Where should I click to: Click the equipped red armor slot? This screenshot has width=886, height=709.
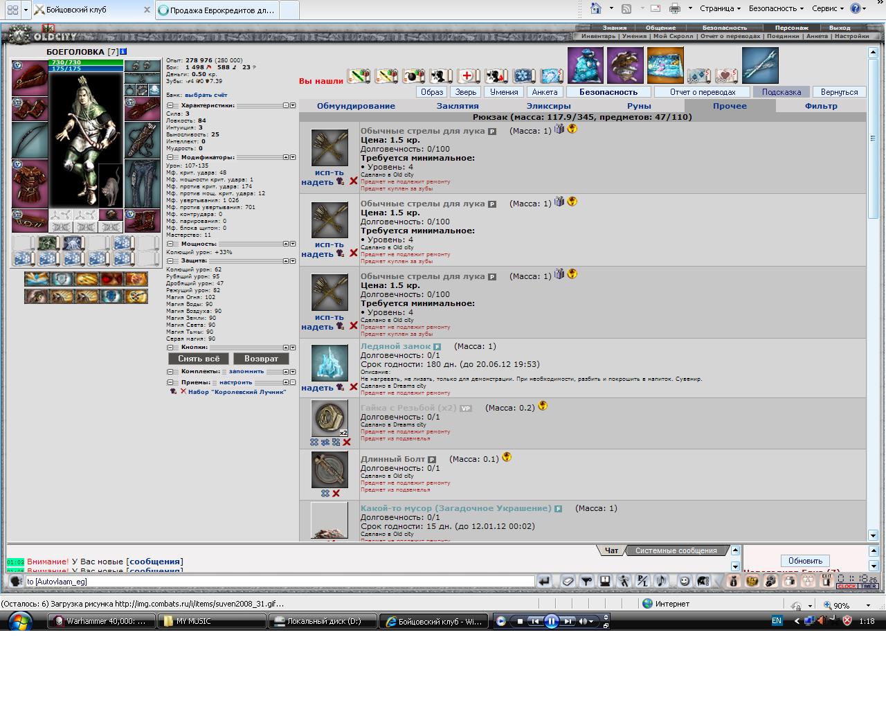pyautogui.click(x=30, y=184)
